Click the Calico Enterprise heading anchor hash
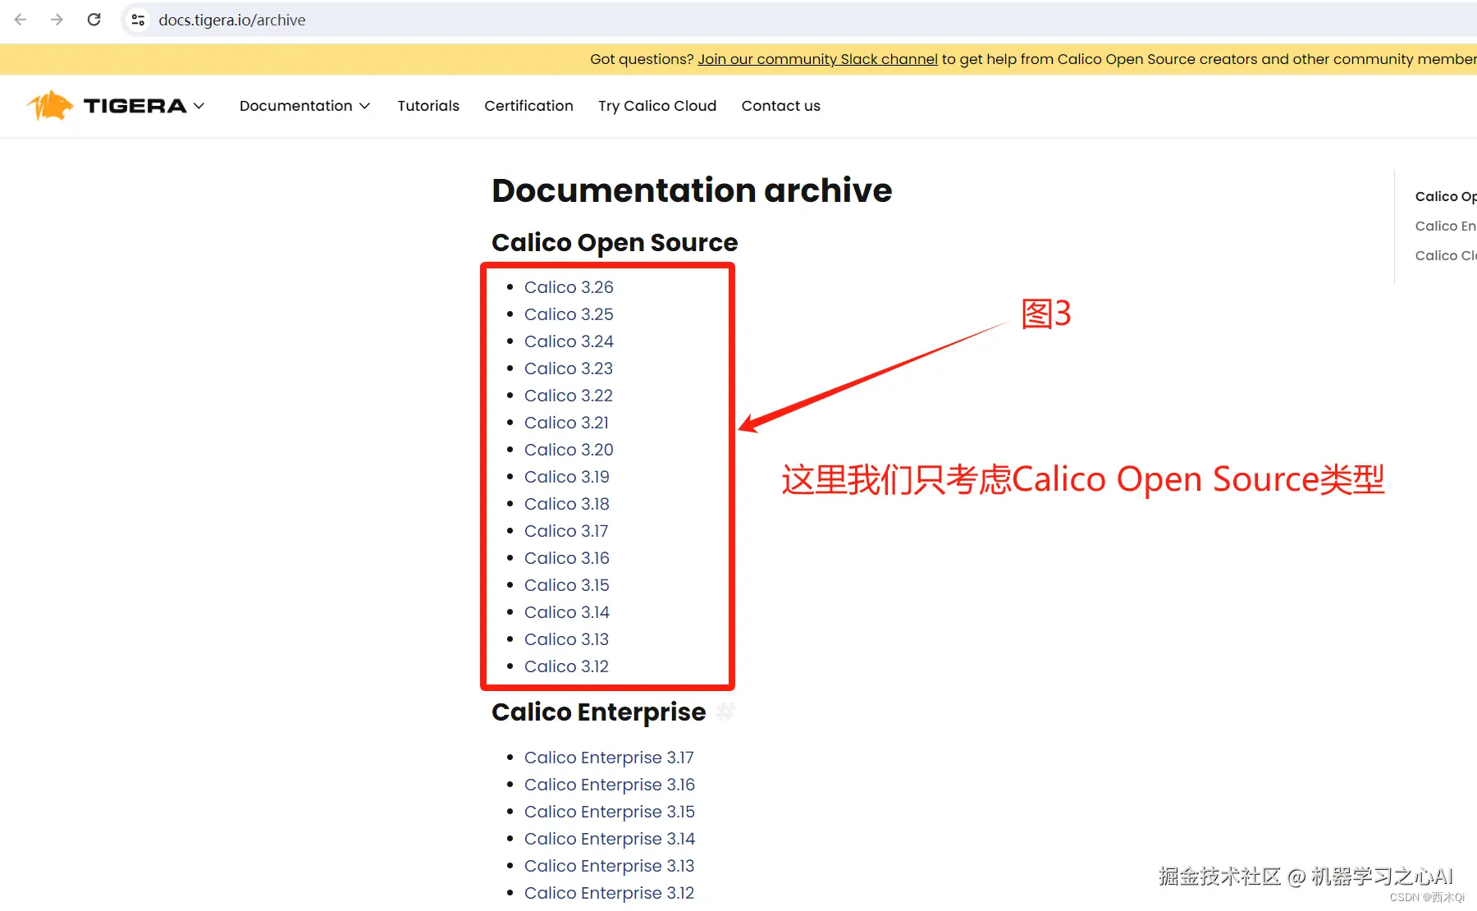This screenshot has height=911, width=1477. click(x=725, y=712)
